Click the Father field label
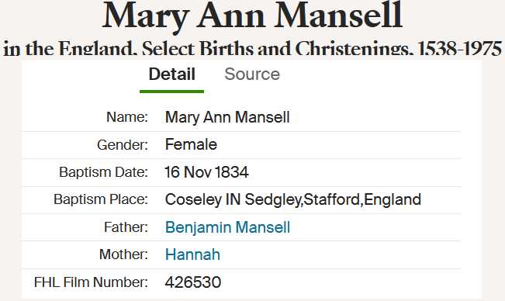This screenshot has width=505, height=301. [126, 227]
